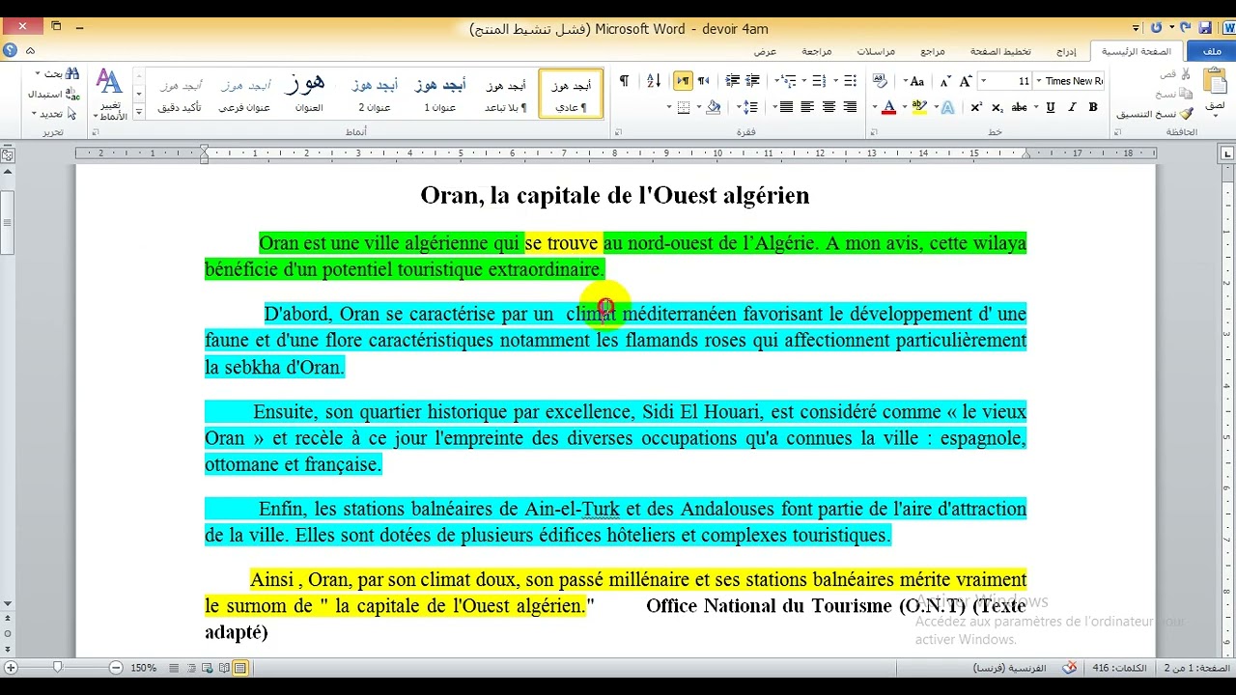Click word count الكلمات: 416 in status bar

pos(1119,668)
